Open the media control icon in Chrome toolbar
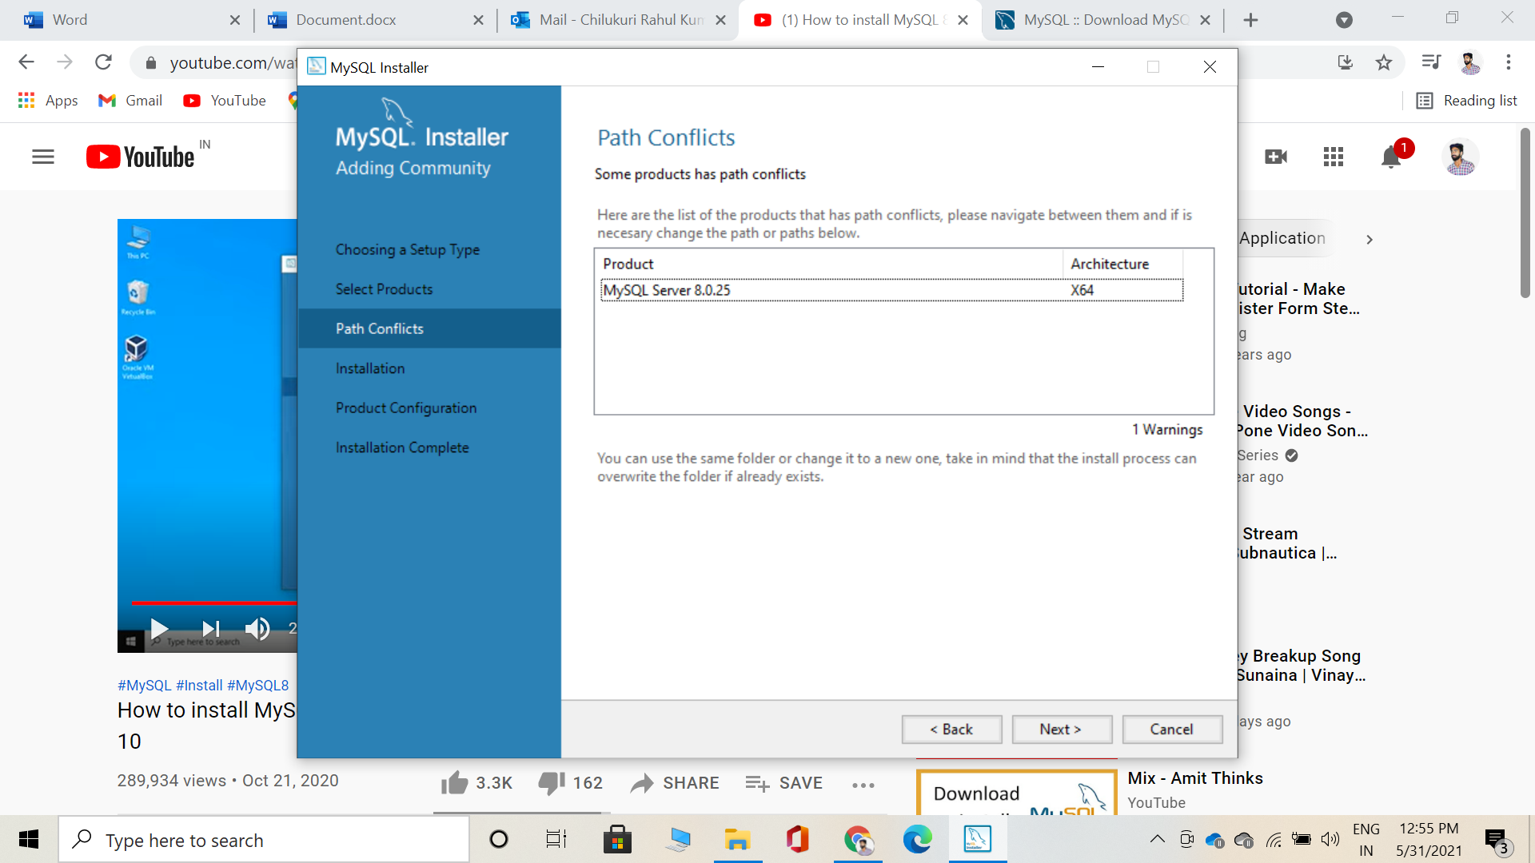Viewport: 1535px width, 863px height. 1431,62
